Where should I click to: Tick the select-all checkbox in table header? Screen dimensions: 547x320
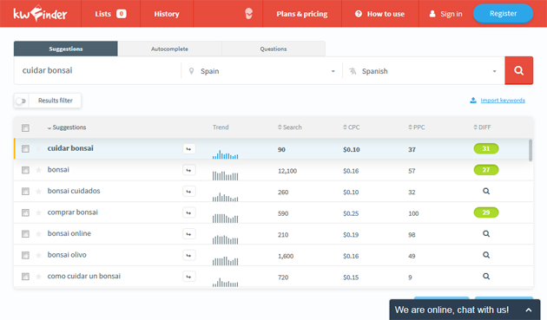[25, 127]
